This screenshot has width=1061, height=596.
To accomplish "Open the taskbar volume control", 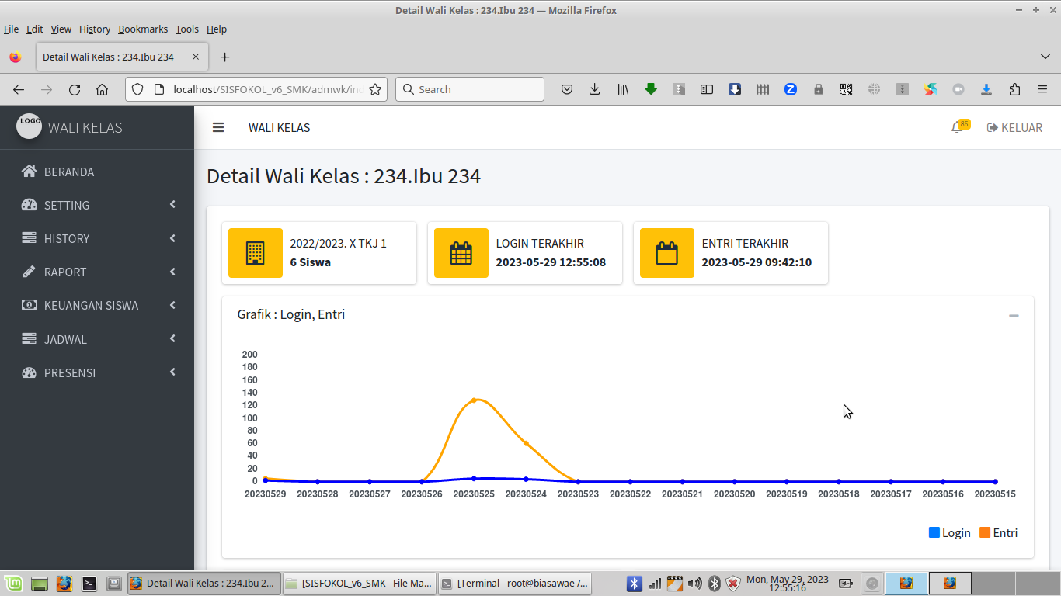I will point(694,583).
